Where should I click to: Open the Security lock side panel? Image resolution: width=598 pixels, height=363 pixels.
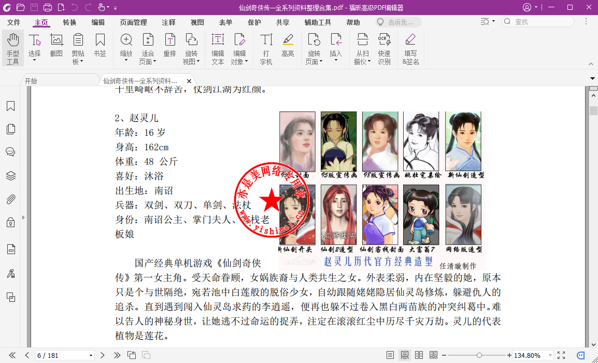[11, 222]
